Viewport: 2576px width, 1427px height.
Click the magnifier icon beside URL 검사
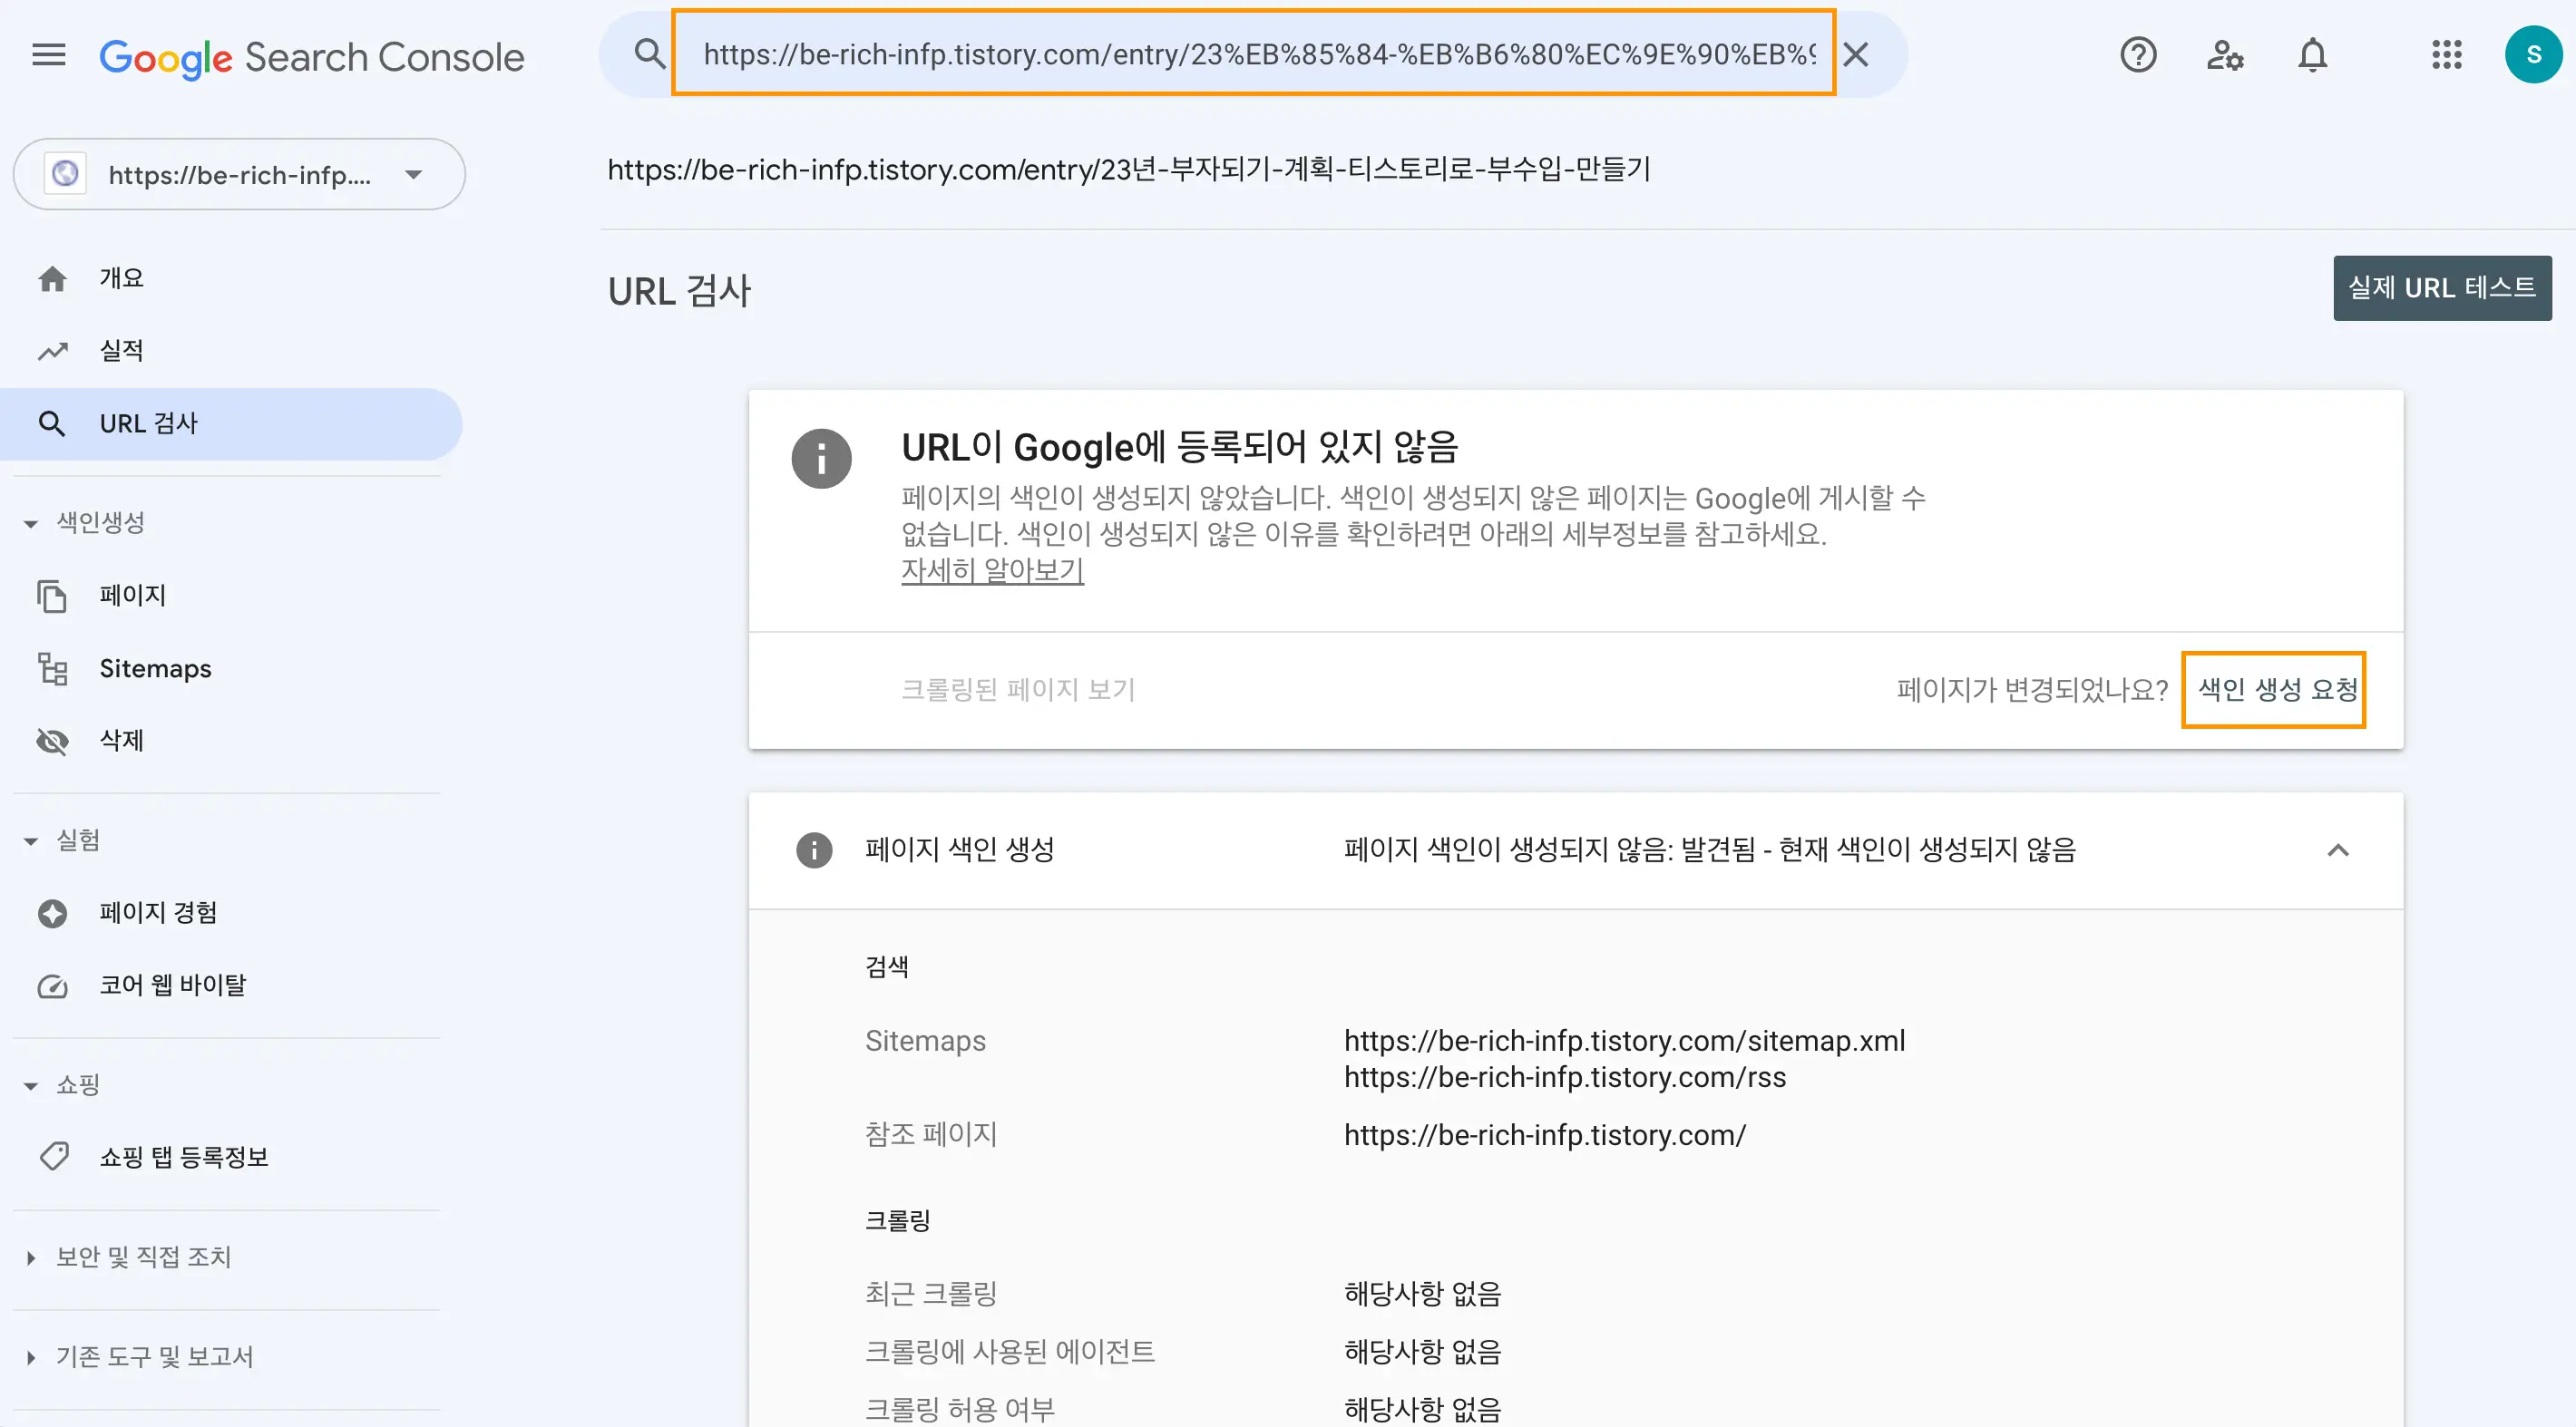tap(52, 423)
